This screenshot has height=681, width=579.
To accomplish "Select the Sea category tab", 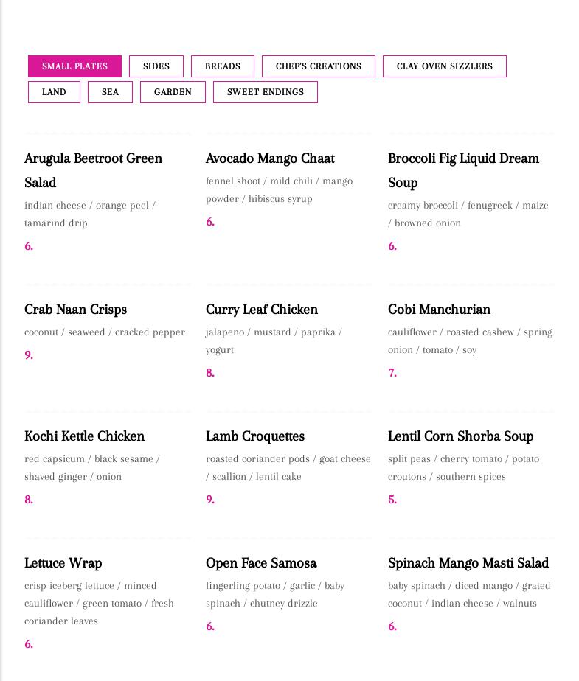I will 110,92.
